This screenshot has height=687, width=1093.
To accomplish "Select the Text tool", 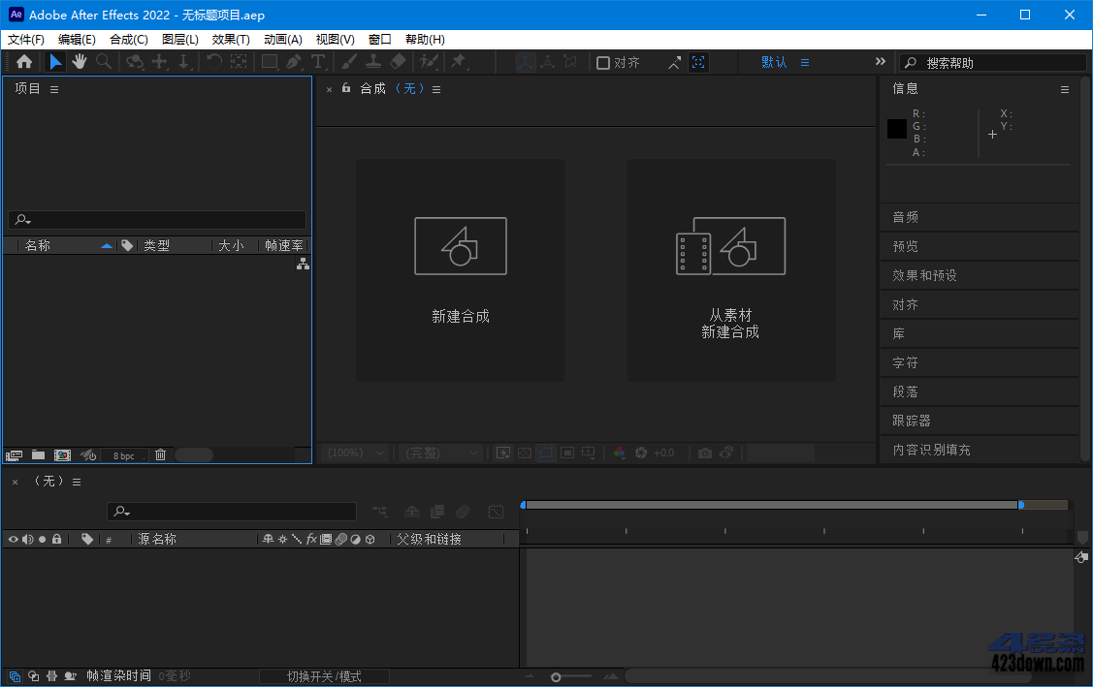I will pyautogui.click(x=318, y=61).
